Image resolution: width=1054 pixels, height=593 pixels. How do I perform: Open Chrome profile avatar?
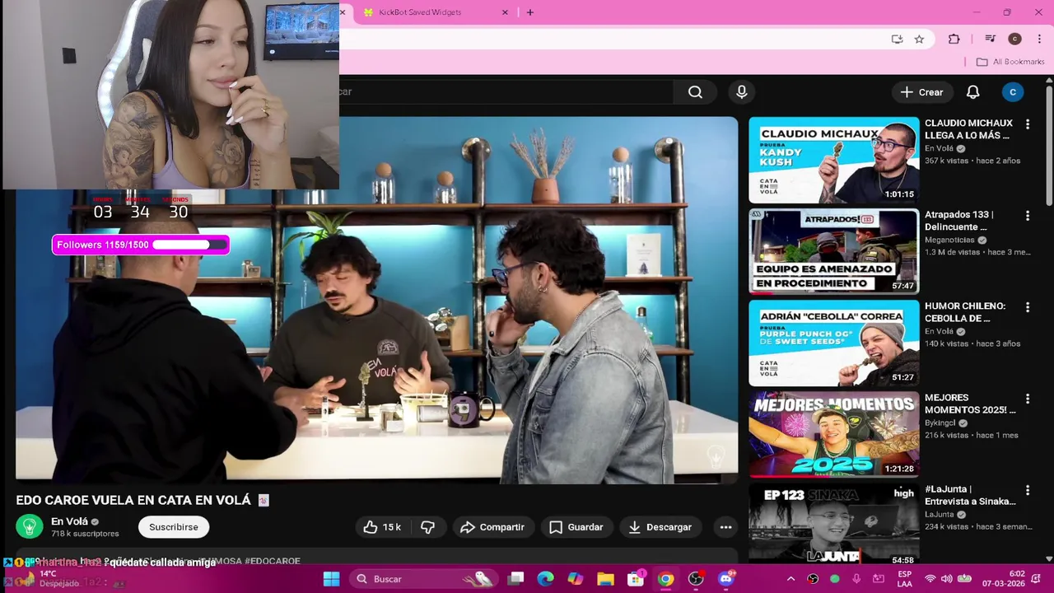(1014, 39)
